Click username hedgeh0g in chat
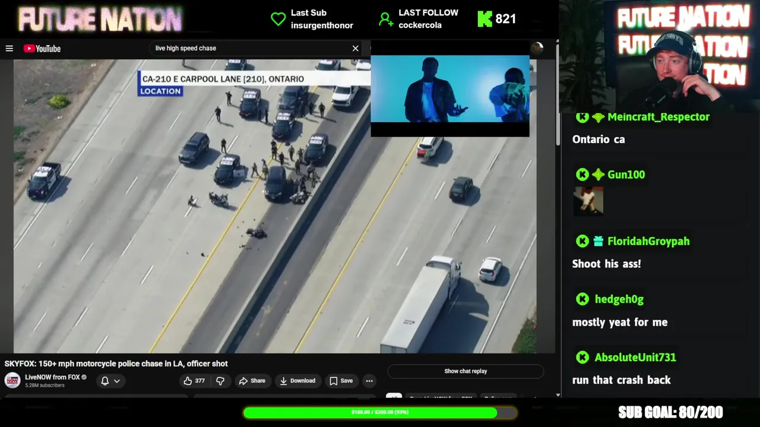Screen dimensions: 760x427 619,299
